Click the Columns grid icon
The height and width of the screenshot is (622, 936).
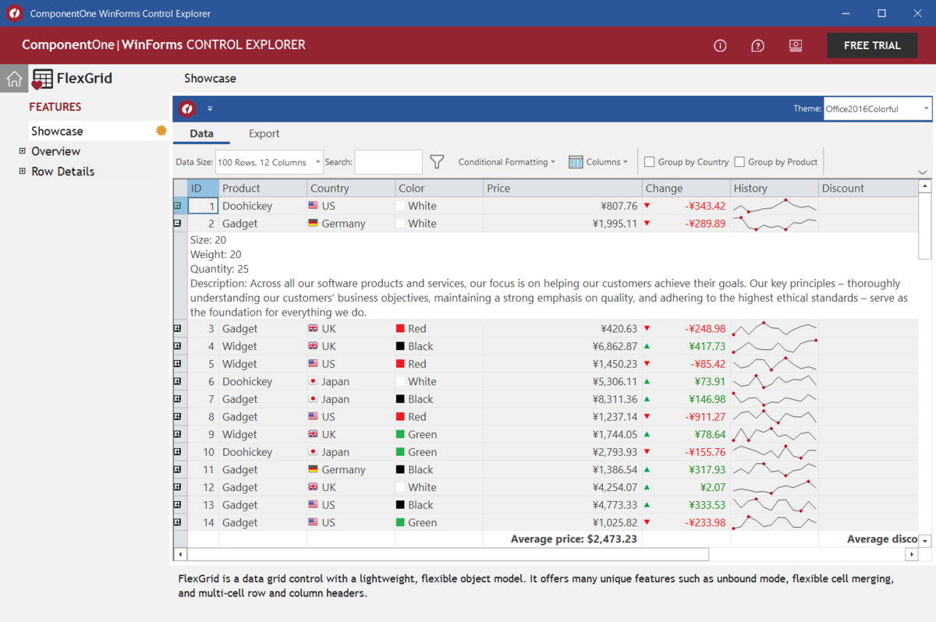(x=576, y=162)
